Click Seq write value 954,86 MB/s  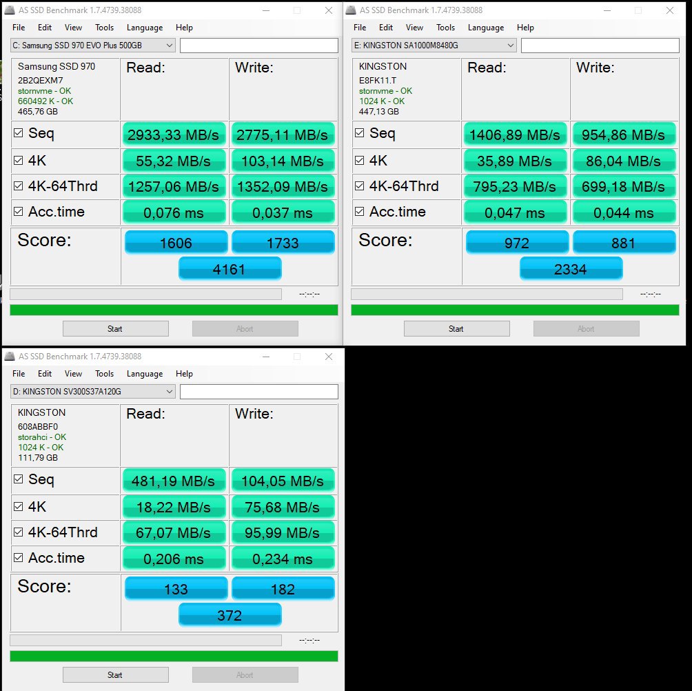click(x=623, y=134)
